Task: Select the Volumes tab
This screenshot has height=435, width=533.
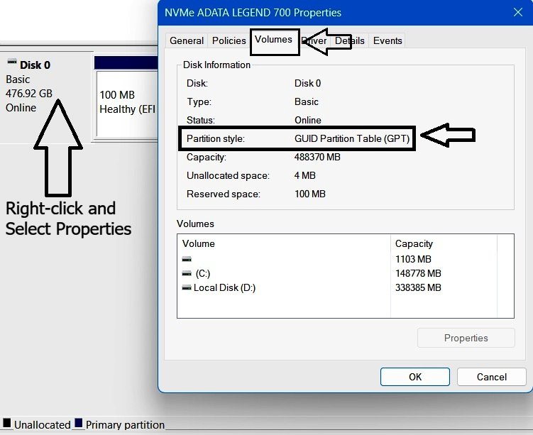Action: point(274,40)
